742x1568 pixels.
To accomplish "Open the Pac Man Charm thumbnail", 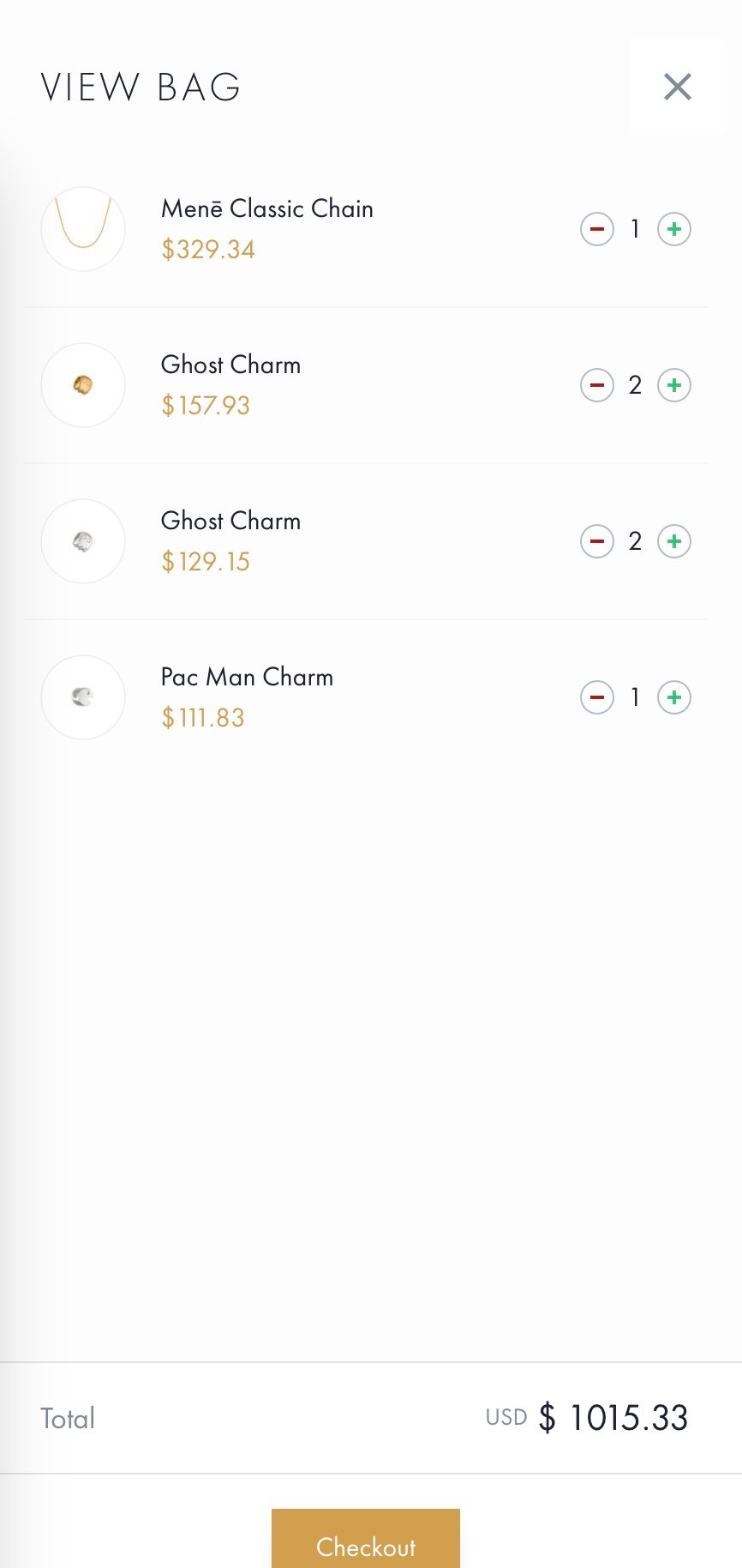I will click(83, 697).
